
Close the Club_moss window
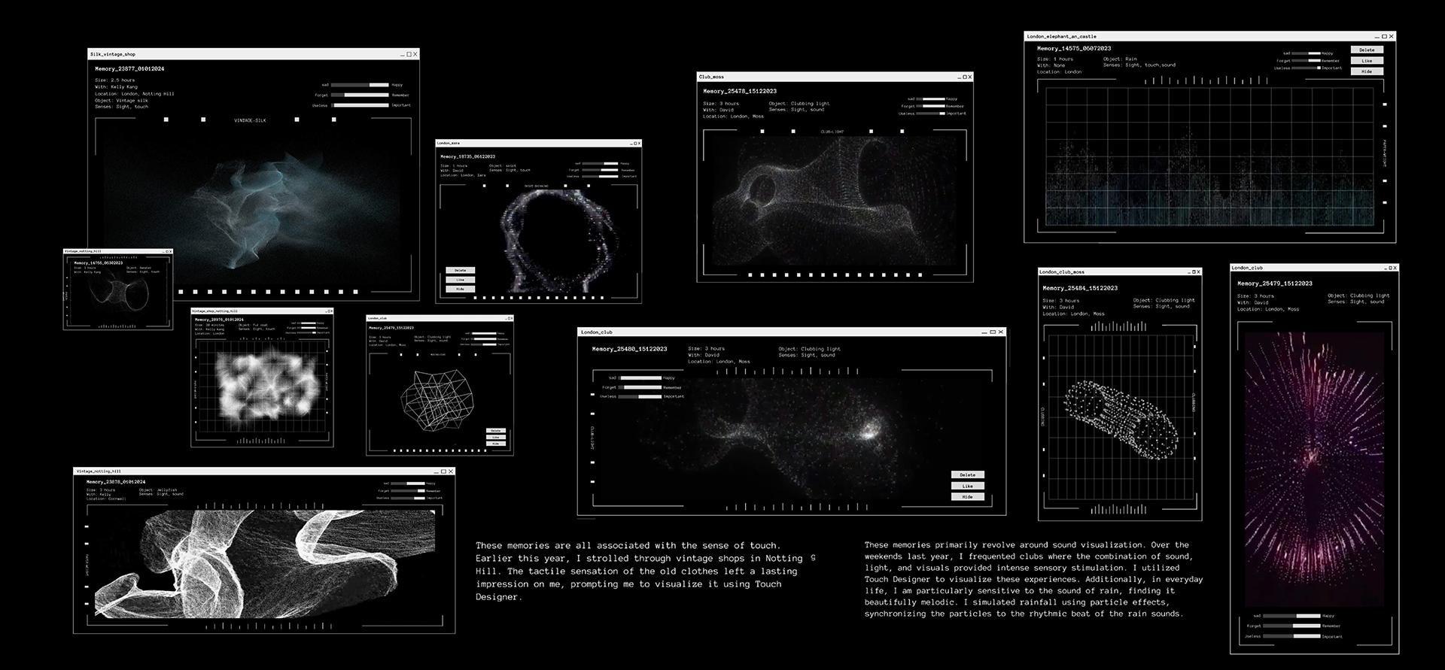pyautogui.click(x=969, y=77)
